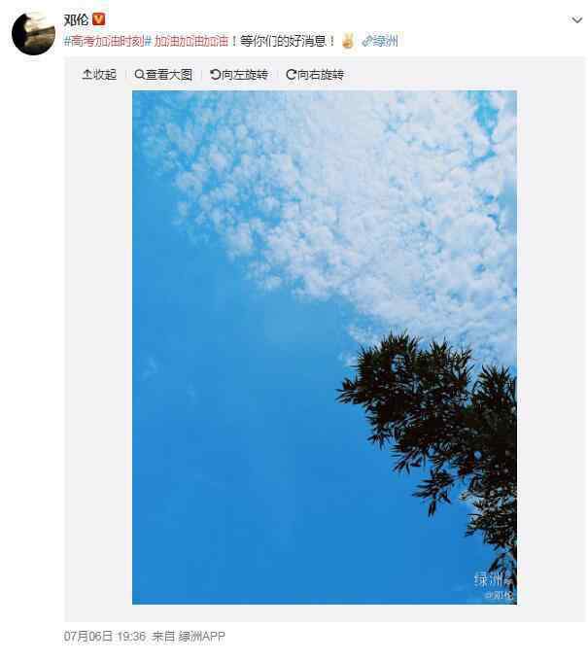Click the @邓伦 watermark on photo
The image size is (588, 660).
click(x=500, y=596)
